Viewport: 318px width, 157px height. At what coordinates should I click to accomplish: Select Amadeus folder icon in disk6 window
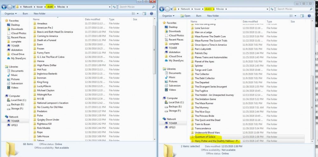coord(34,23)
